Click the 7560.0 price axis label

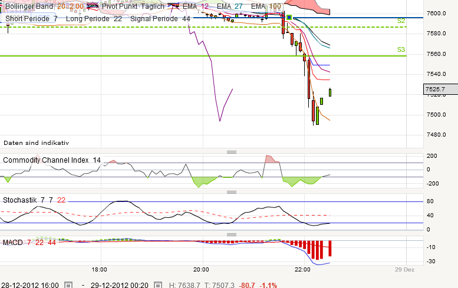[x=436, y=54]
